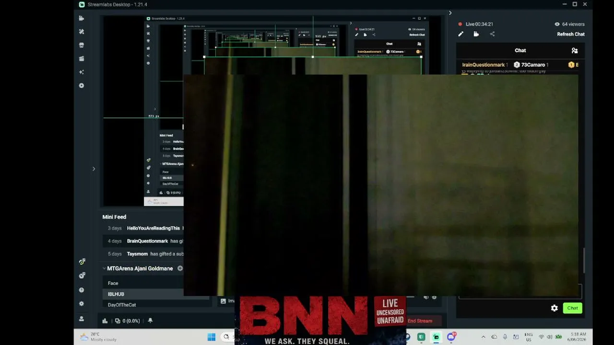Click the green Chat send button

click(x=573, y=308)
